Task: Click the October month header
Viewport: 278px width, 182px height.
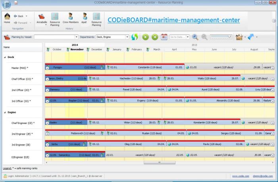Action: pos(57,50)
